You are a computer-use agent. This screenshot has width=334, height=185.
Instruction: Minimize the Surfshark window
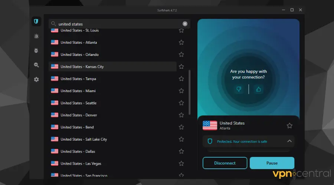283,10
